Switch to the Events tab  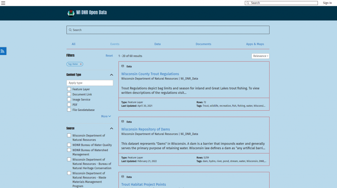pyautogui.click(x=115, y=44)
